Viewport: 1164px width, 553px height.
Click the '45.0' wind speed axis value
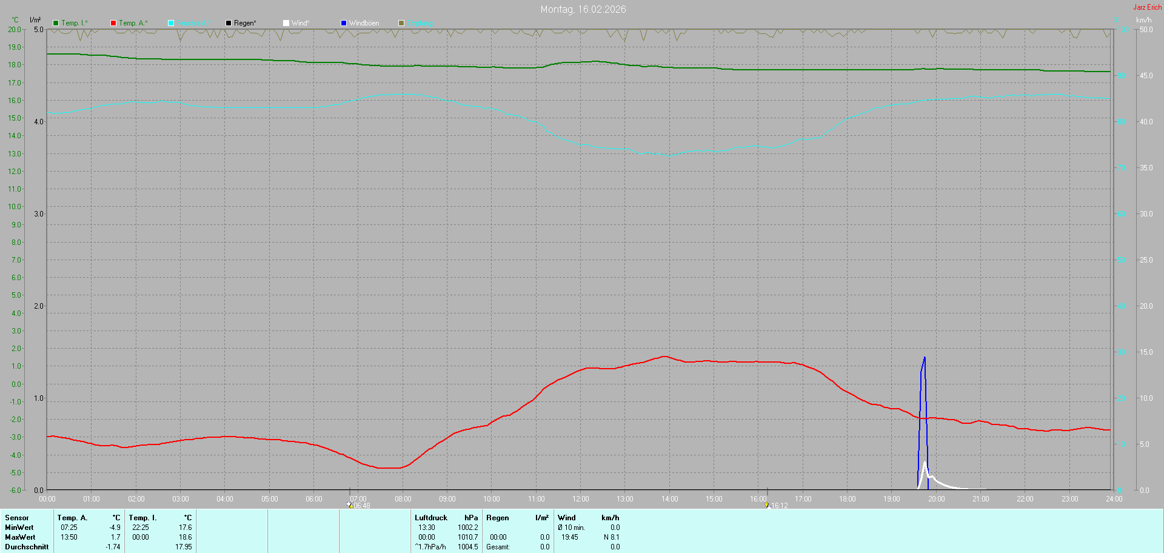(x=1146, y=76)
